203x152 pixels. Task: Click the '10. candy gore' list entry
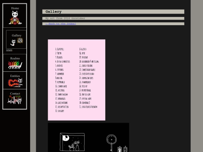(x=61, y=86)
